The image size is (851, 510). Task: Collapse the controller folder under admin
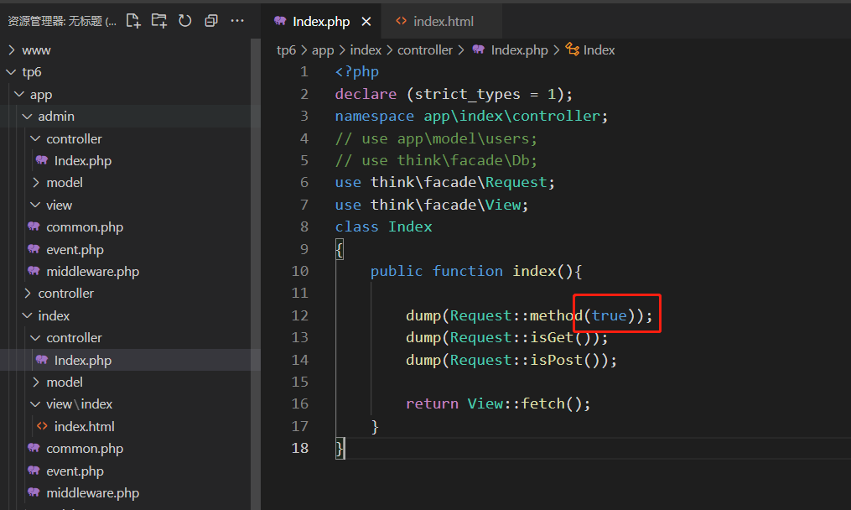(x=130, y=138)
